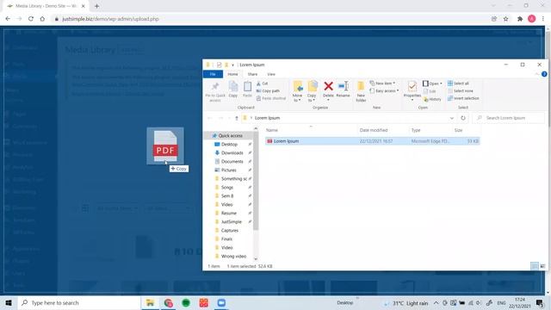Screen dimensions: 551x310
Task: Switch to the Home ribbon tab
Action: coord(232,74)
